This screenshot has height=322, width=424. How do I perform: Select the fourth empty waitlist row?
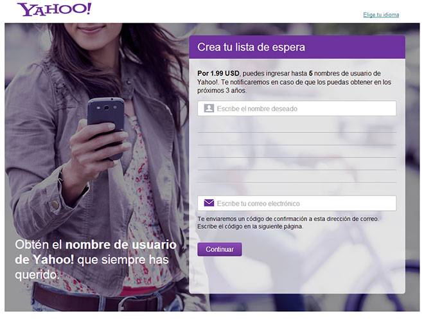pyautogui.click(x=297, y=164)
